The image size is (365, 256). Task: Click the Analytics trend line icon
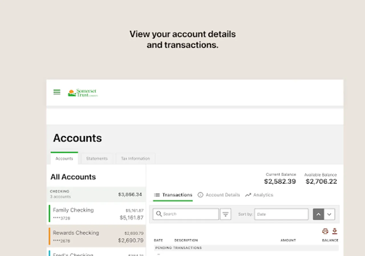coord(248,195)
